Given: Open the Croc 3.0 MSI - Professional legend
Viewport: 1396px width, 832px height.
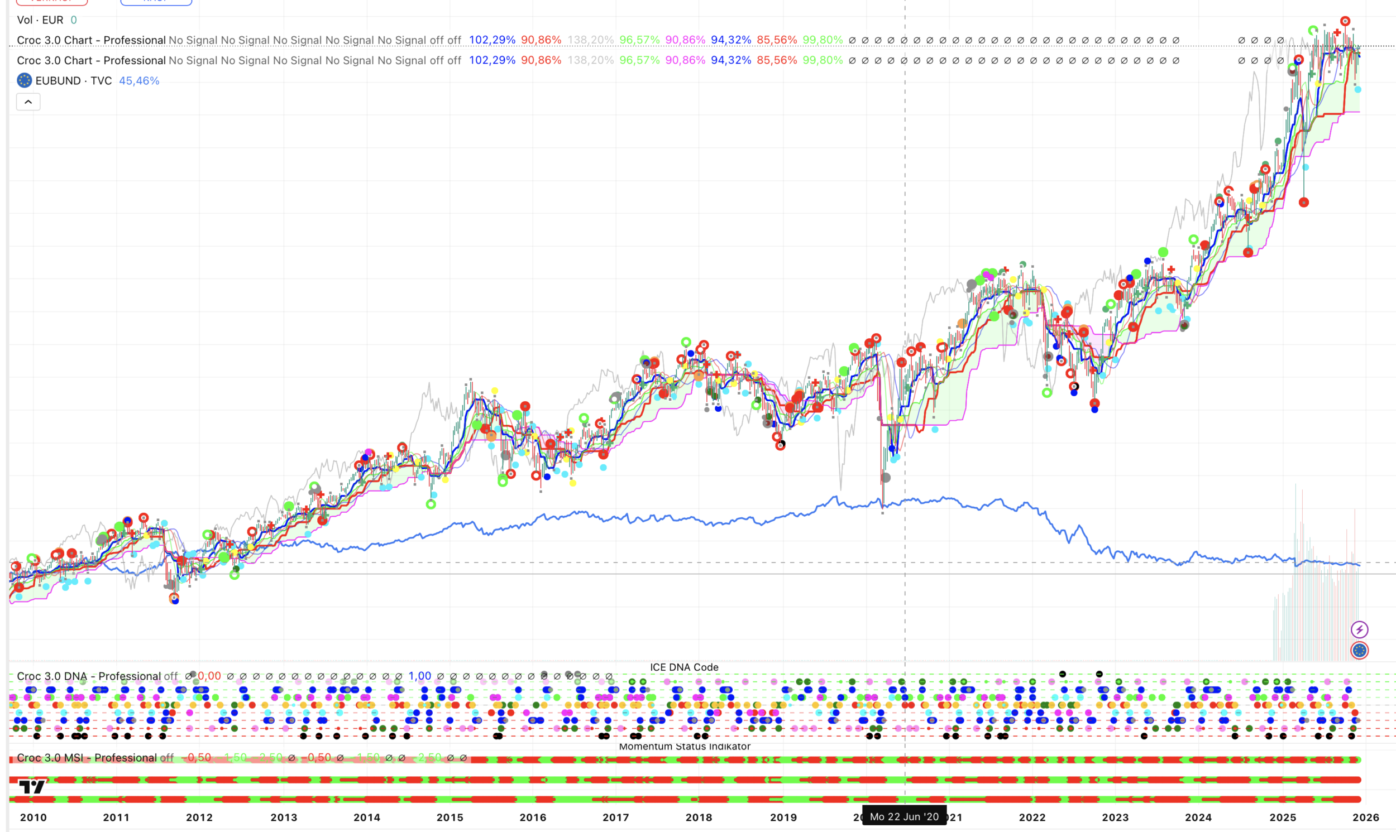Looking at the screenshot, I should (x=87, y=758).
